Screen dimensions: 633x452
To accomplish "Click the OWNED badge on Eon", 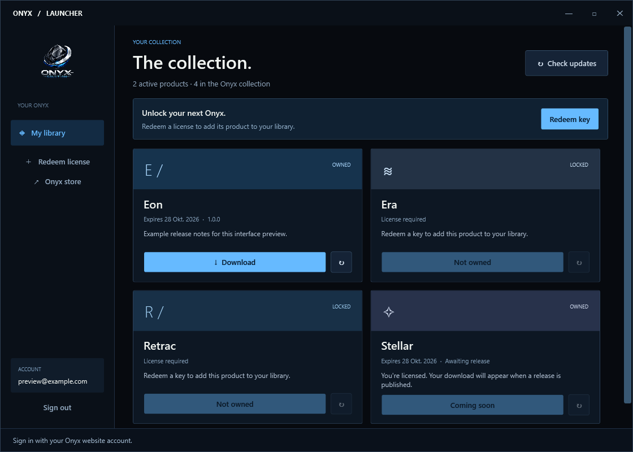I will point(341,164).
